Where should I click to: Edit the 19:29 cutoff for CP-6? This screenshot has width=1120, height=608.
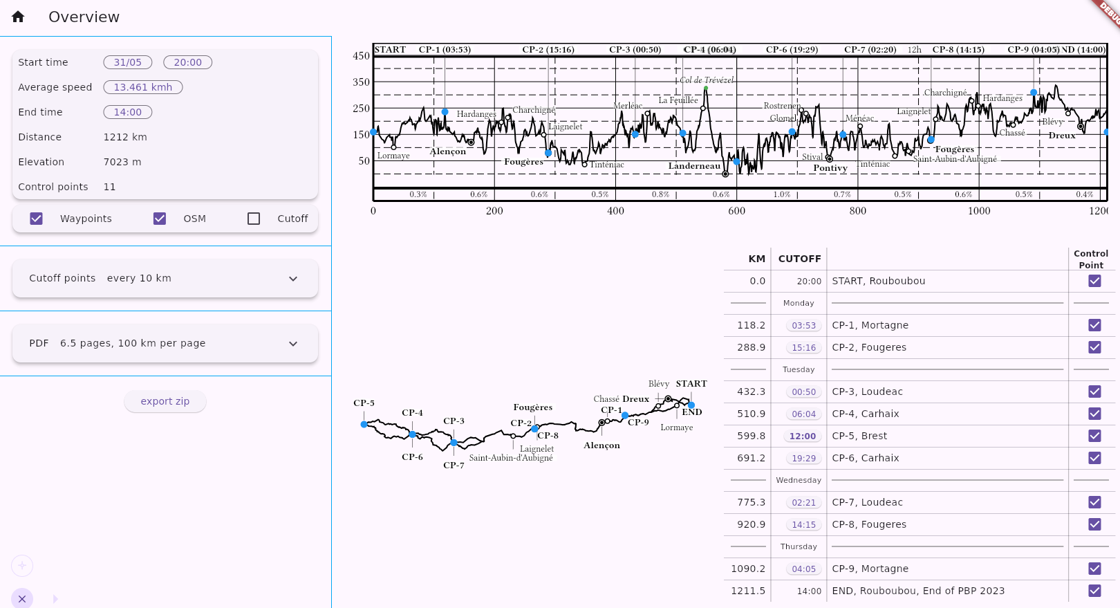[x=804, y=459]
